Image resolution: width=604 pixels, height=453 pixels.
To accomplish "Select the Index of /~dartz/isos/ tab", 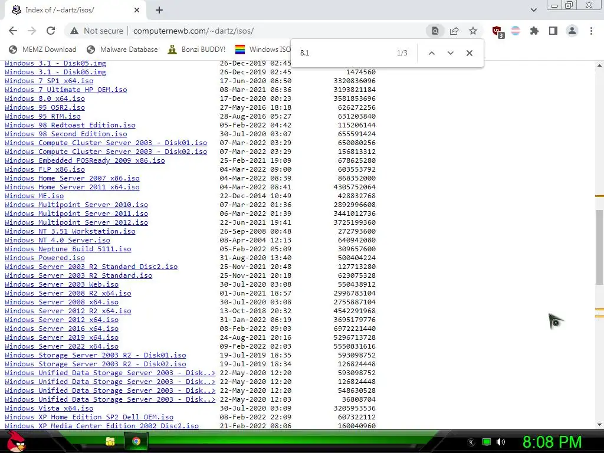I will (75, 11).
